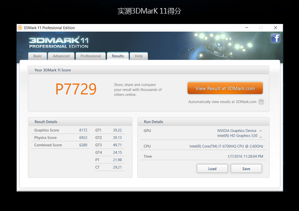The width and height of the screenshot is (299, 211).
Task: Click View Result at 3DMark.com button
Action: coord(225,88)
